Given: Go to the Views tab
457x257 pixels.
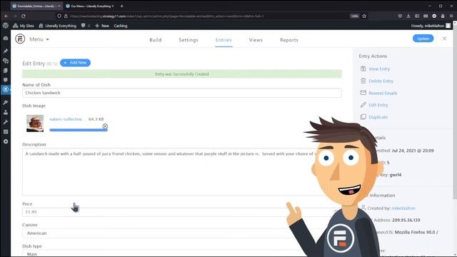Looking at the screenshot, I should tap(256, 40).
